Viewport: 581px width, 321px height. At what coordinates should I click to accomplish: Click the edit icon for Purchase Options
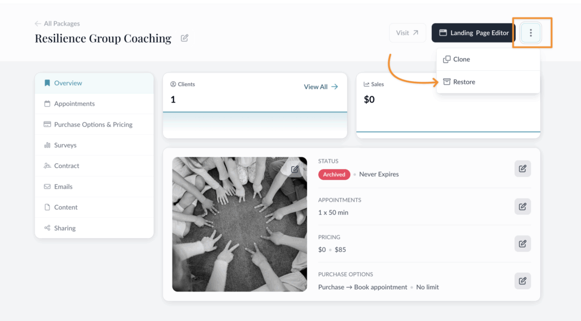523,281
